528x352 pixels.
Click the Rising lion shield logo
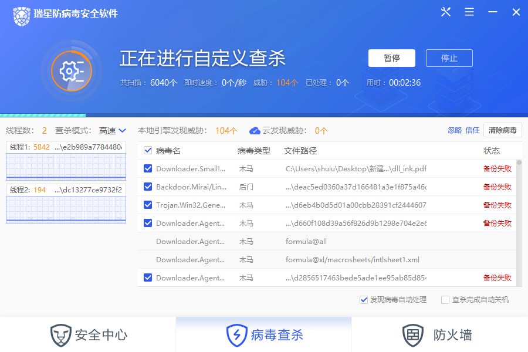[x=22, y=16]
